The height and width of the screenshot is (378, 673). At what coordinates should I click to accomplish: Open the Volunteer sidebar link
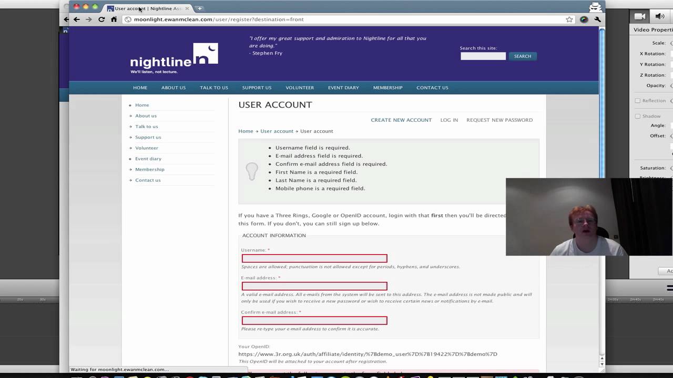(146, 148)
